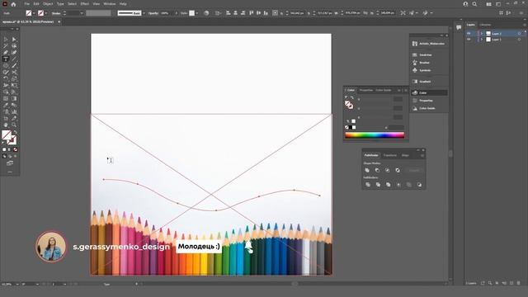
Task: Select the Type tool
Action: click(x=6, y=59)
